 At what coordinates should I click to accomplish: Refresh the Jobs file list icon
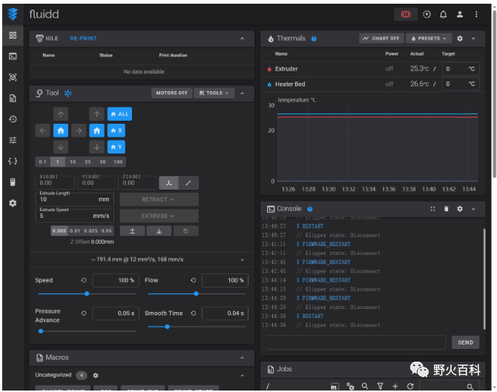[410, 386]
